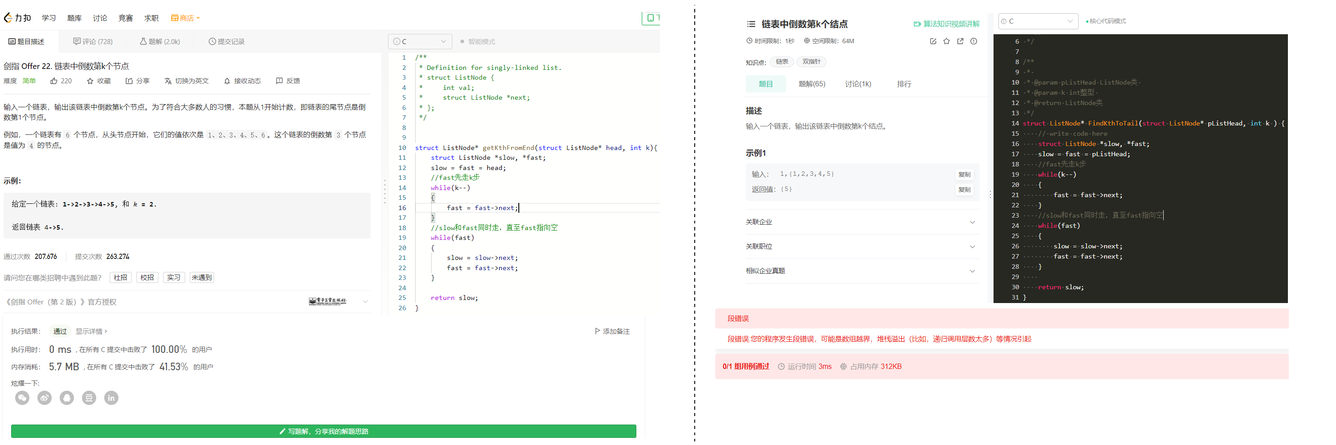
Task: Click the 分享 share icon
Action: [x=129, y=81]
